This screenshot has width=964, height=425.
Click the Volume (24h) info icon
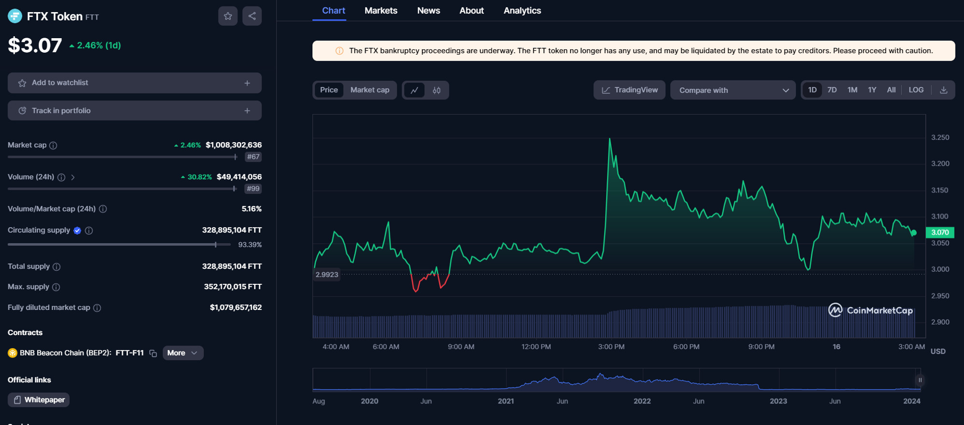[61, 177]
